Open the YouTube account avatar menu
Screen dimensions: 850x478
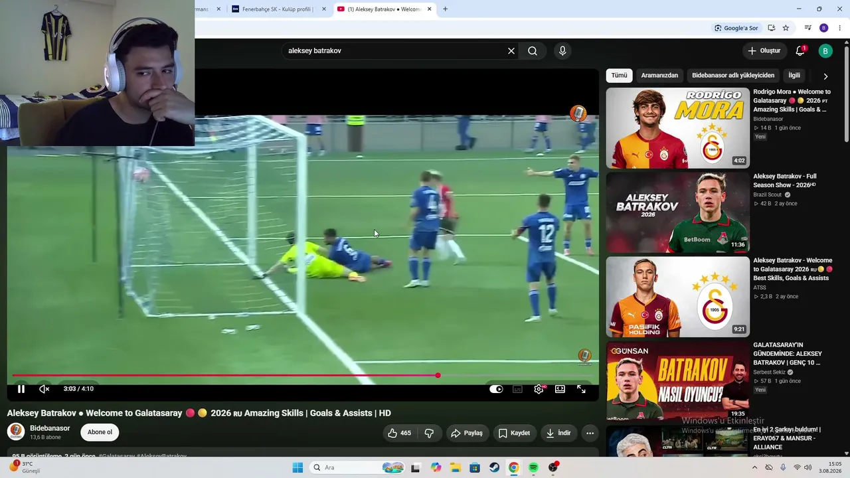coord(825,51)
